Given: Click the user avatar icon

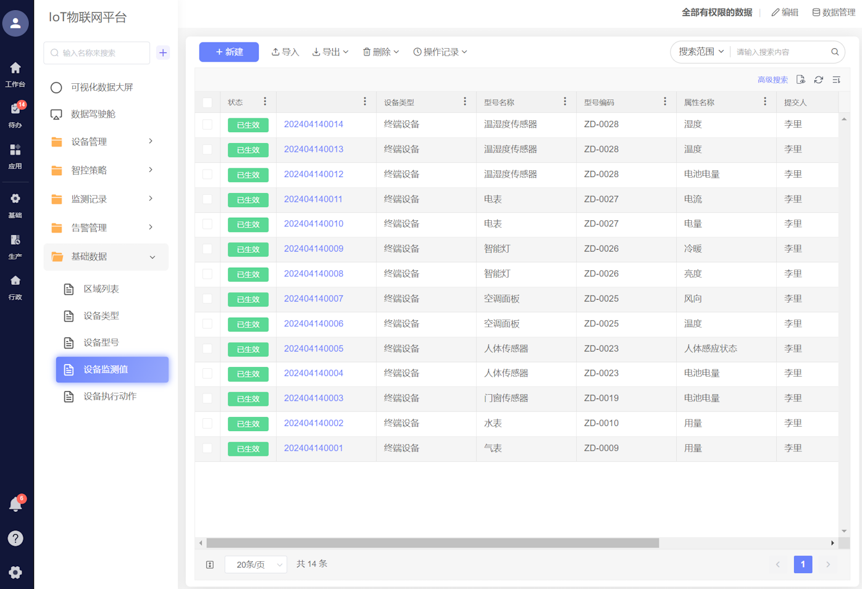Looking at the screenshot, I should (x=15, y=23).
